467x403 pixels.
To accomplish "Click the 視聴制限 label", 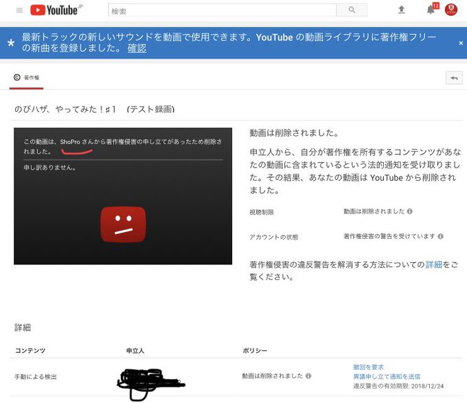I will [x=262, y=212].
